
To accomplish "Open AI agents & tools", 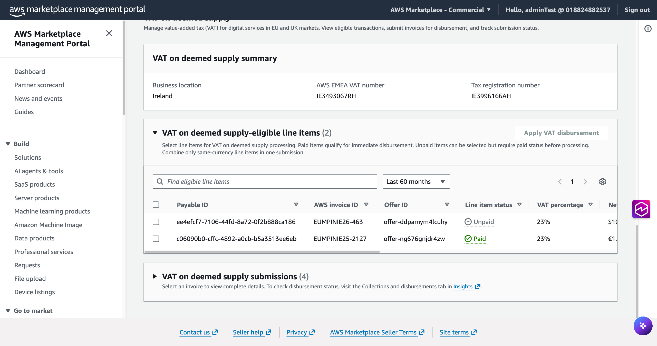I will pos(39,171).
